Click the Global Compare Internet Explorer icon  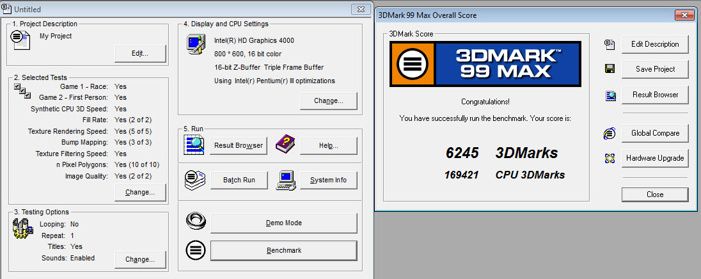[x=609, y=133]
